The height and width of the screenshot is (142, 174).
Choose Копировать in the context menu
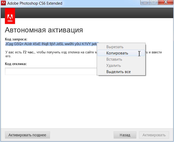(x=121, y=53)
